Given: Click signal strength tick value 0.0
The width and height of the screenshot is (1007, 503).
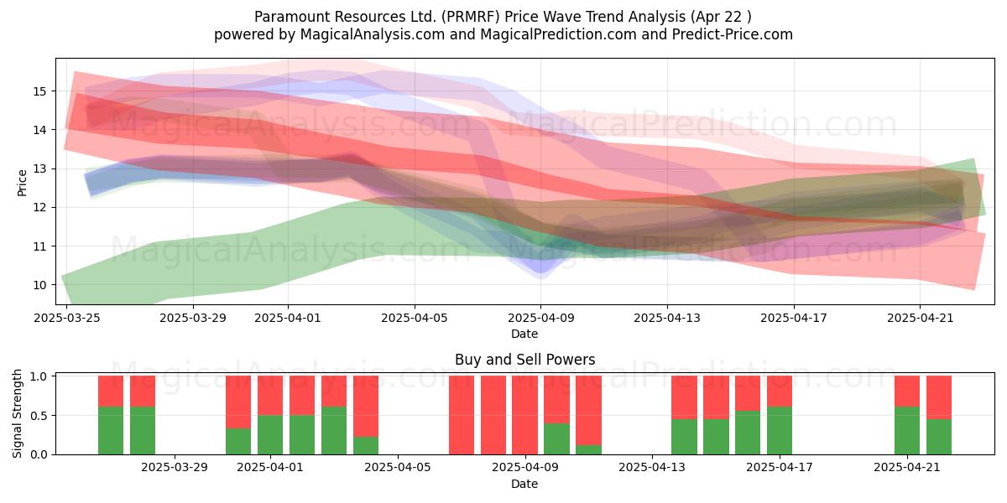Looking at the screenshot, I should (x=40, y=454).
